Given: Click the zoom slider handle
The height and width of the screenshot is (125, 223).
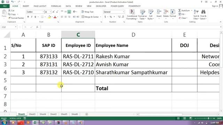Looking at the screenshot, I should coord(208,118).
